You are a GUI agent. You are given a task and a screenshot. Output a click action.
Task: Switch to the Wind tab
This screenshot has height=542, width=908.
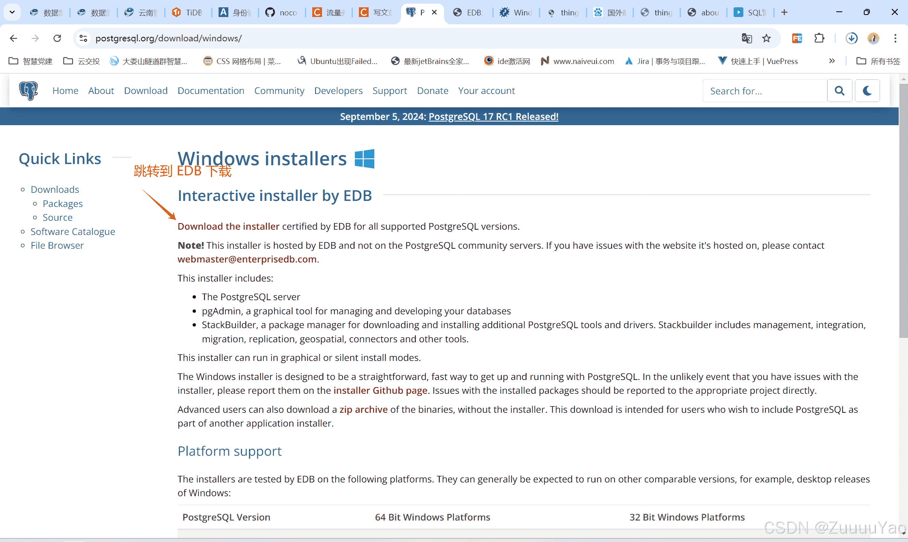pyautogui.click(x=516, y=12)
